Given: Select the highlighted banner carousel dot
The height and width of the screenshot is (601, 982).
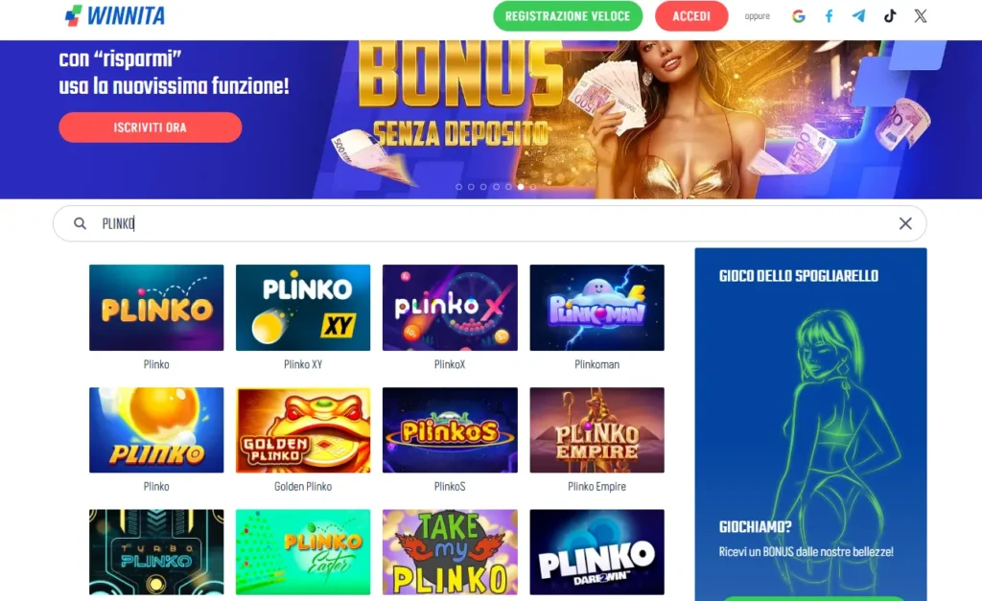Looking at the screenshot, I should tap(521, 187).
